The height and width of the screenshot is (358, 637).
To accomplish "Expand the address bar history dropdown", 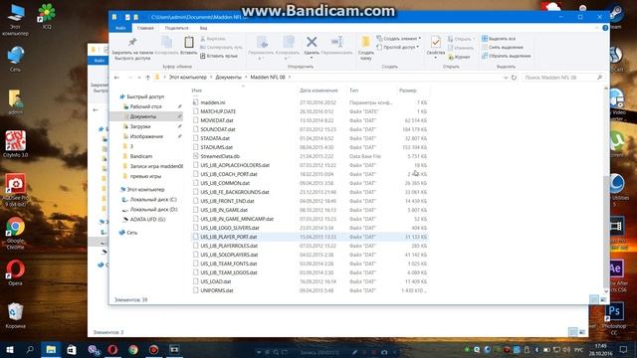I will click(x=506, y=78).
